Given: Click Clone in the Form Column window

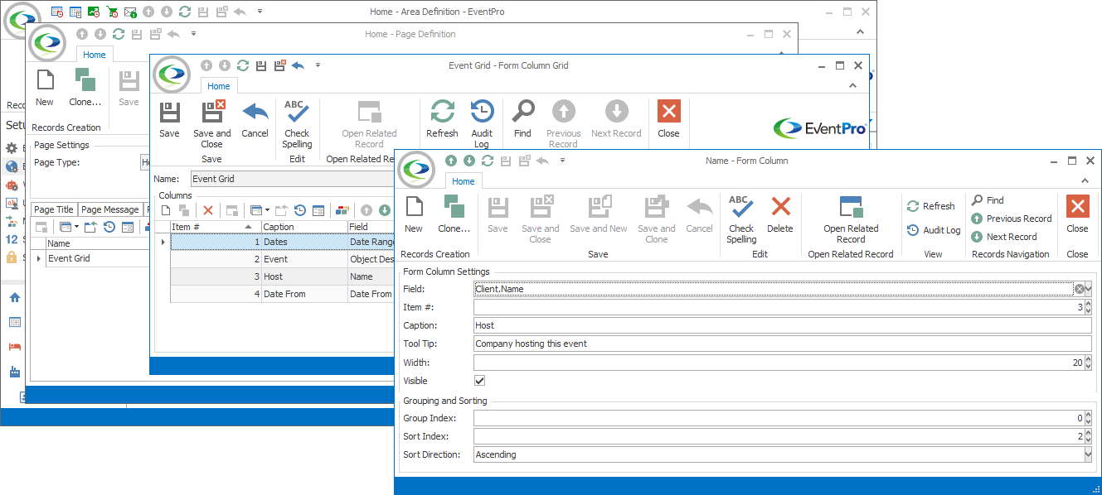Looking at the screenshot, I should 454,214.
